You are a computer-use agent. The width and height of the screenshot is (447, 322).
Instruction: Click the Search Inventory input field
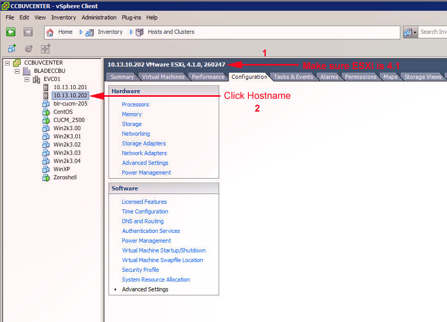pos(433,32)
